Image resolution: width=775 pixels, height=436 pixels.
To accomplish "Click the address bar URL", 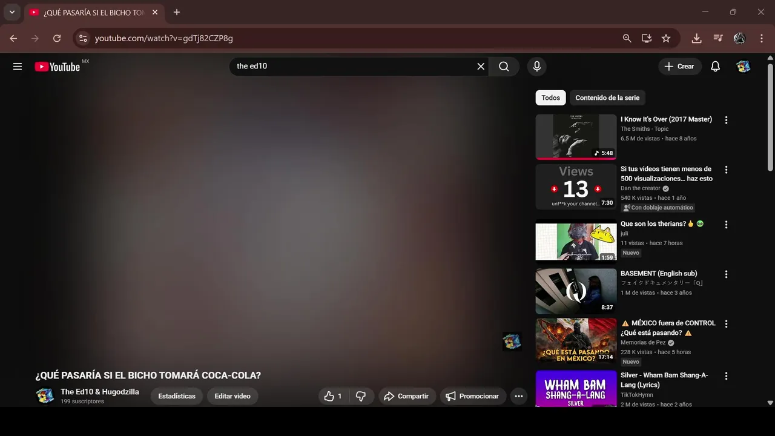I will click(163, 38).
